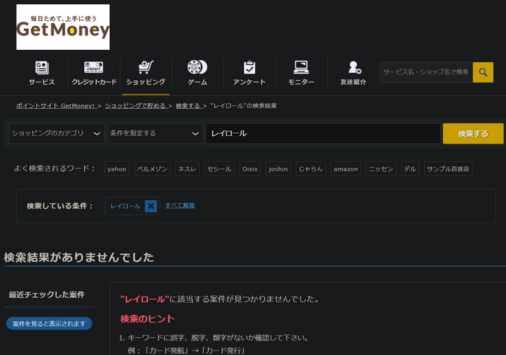Remove the レイロール filter with X
The image size is (506, 355).
point(150,206)
